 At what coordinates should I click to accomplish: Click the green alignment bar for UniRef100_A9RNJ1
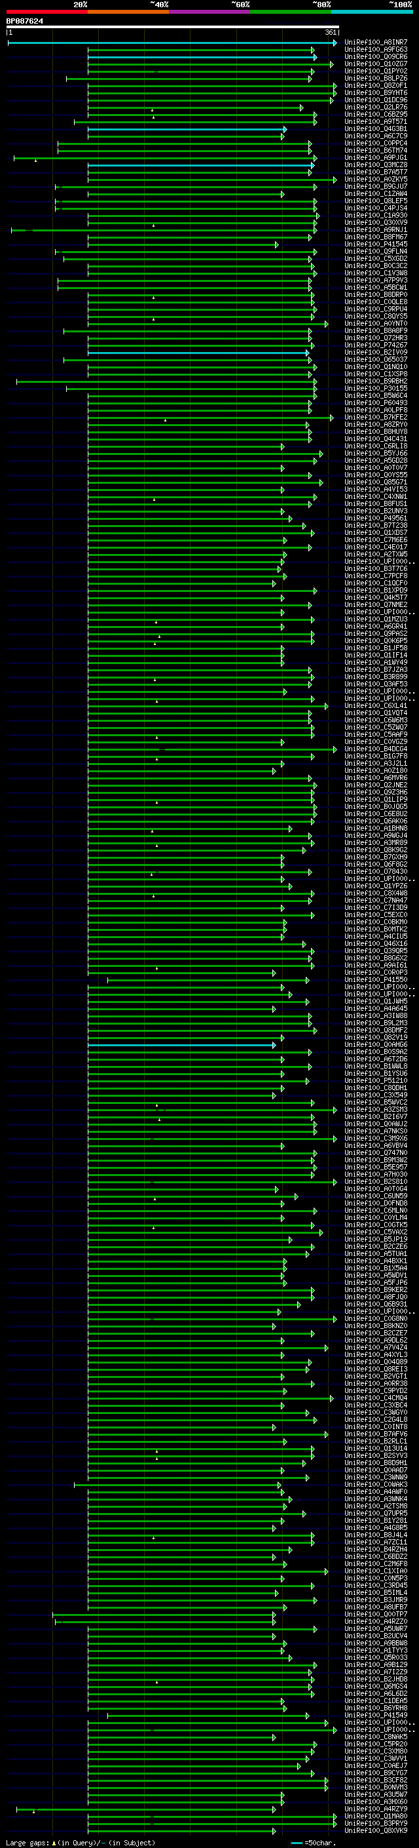(x=164, y=230)
